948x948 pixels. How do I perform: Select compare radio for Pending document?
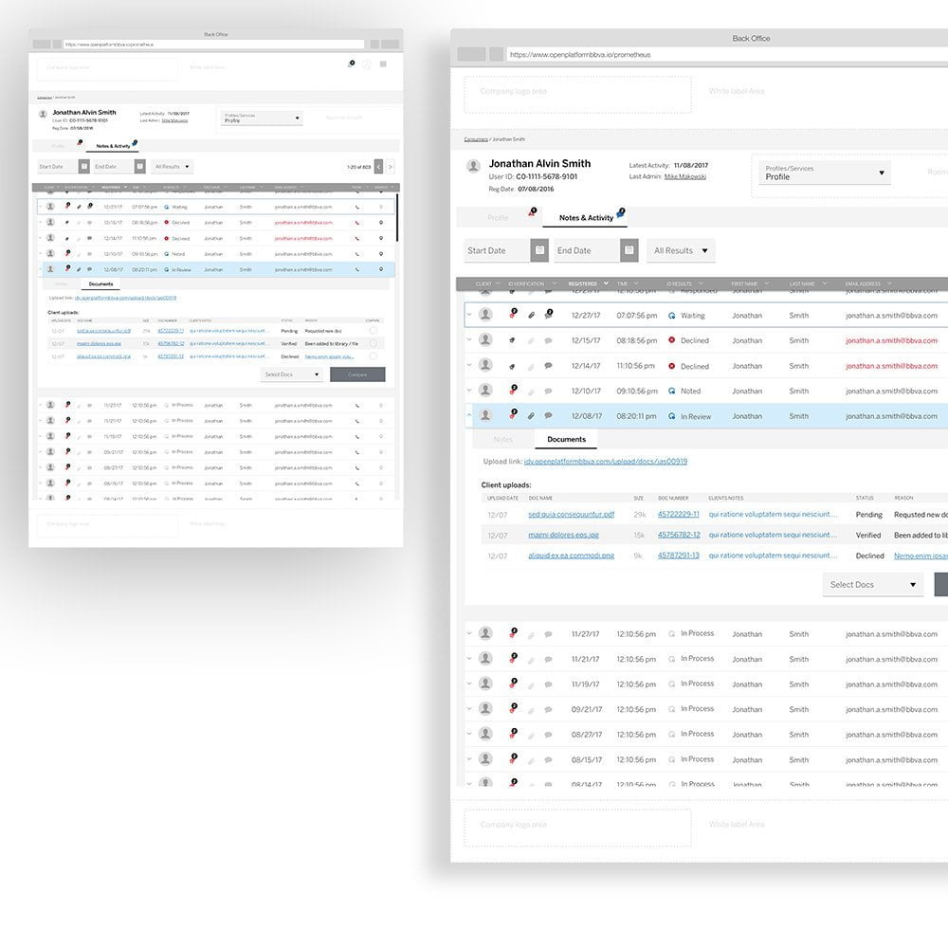pos(373,331)
